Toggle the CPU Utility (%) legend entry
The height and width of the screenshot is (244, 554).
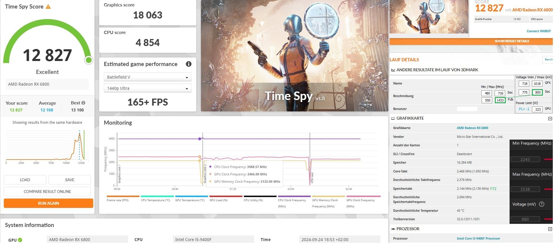[x=260, y=199]
